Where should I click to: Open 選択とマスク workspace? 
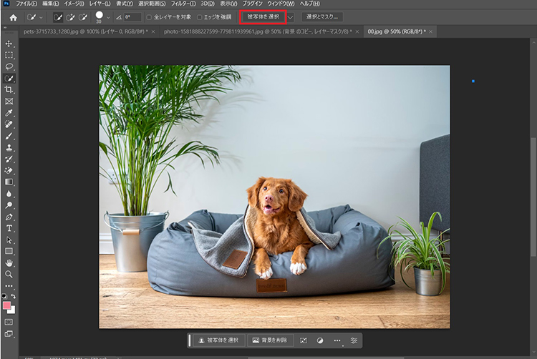[x=322, y=16]
